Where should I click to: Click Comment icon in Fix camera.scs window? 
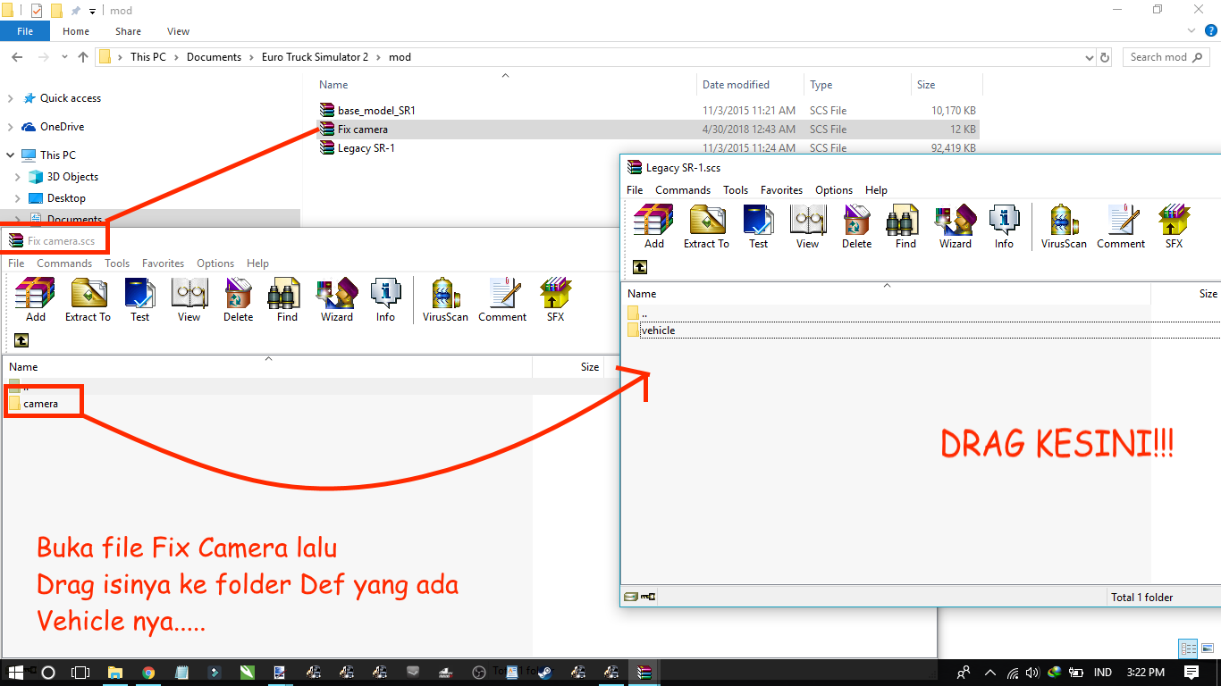502,299
